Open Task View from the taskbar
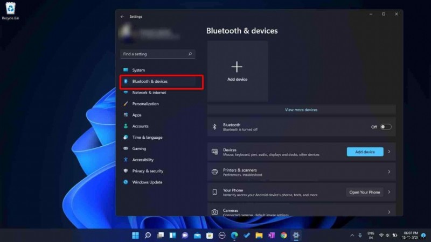Image resolution: width=431 pixels, height=242 pixels. pos(160,235)
